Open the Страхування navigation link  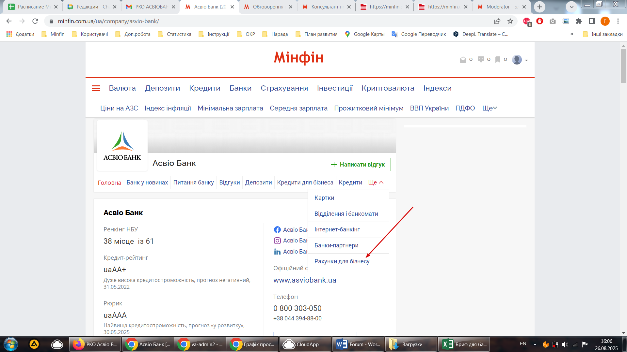click(284, 88)
